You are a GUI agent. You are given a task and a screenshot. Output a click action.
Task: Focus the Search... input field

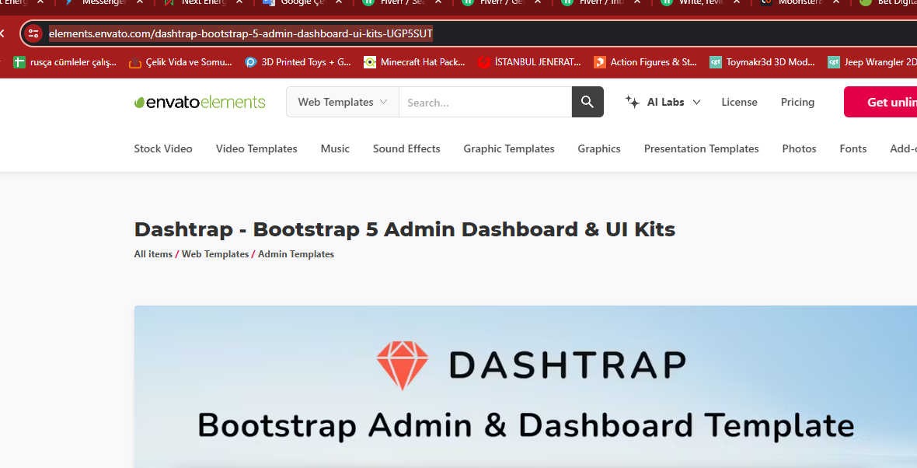pos(486,103)
